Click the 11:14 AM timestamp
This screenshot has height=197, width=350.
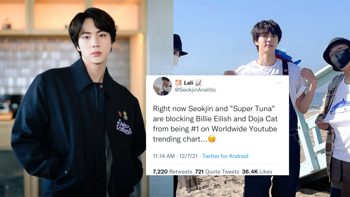coord(163,156)
